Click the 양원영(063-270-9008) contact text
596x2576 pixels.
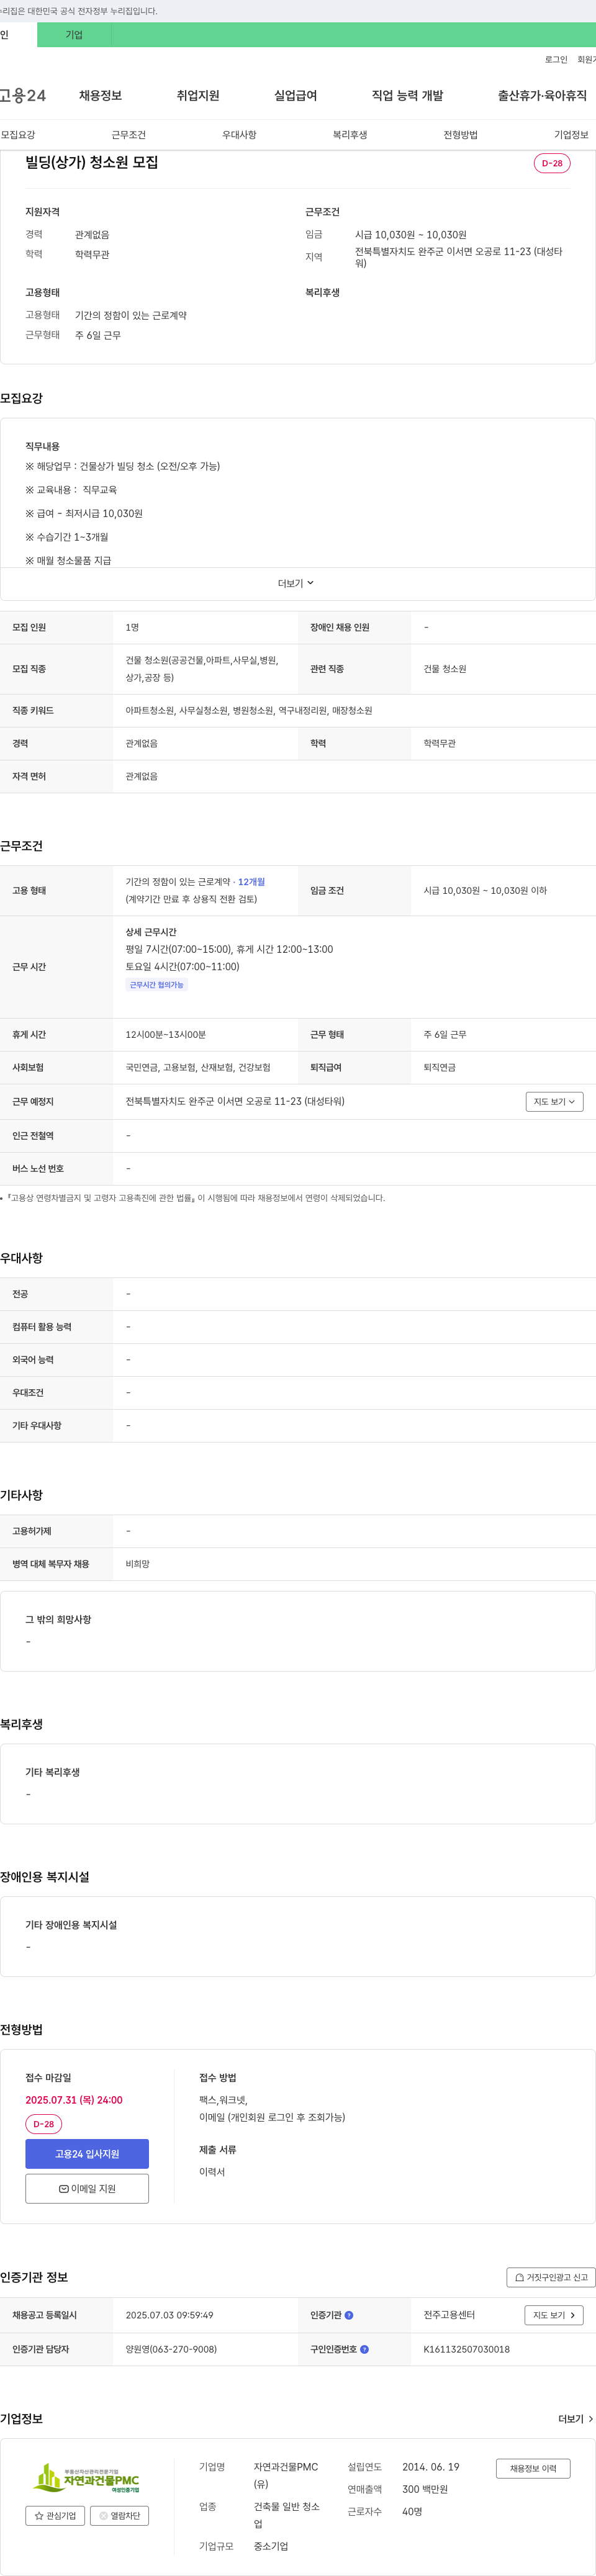click(171, 2349)
